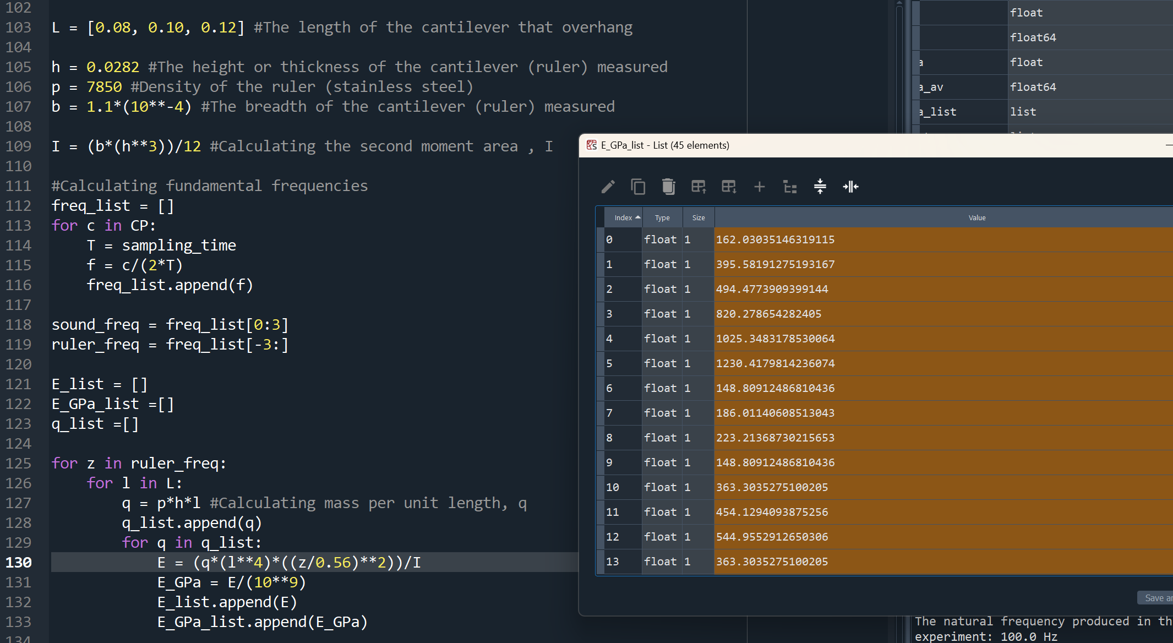The width and height of the screenshot is (1173, 643).
Task: Select value 162.03035146319115 in row 0
Action: pos(775,240)
